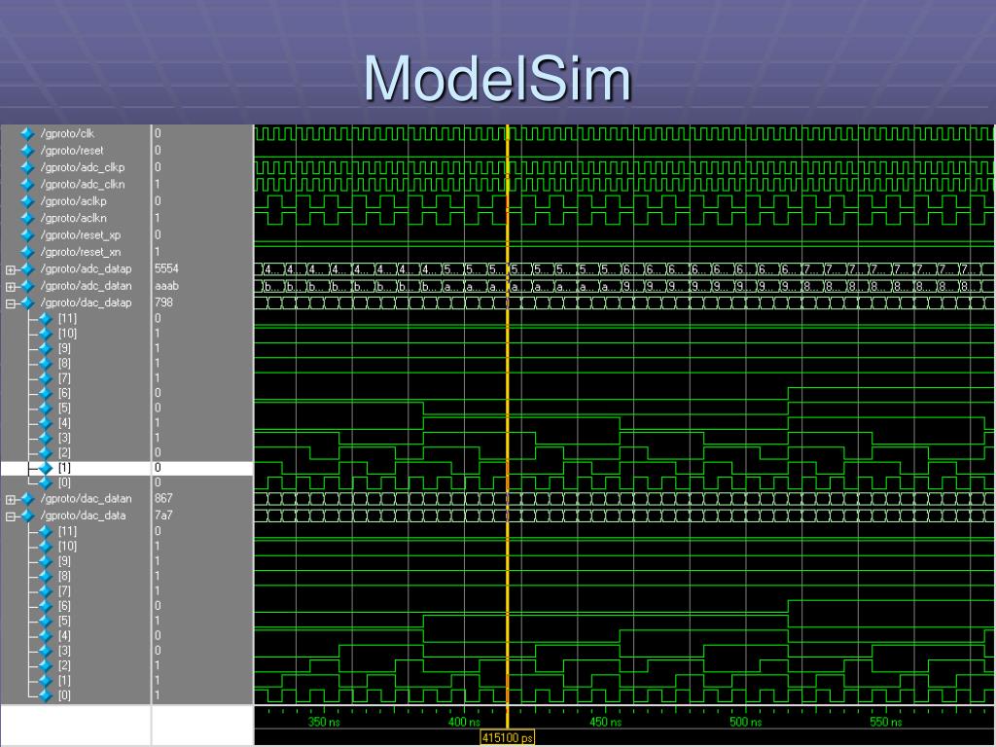Click the diamond icon beside /gproto/clk
The image size is (996, 747).
(x=26, y=133)
